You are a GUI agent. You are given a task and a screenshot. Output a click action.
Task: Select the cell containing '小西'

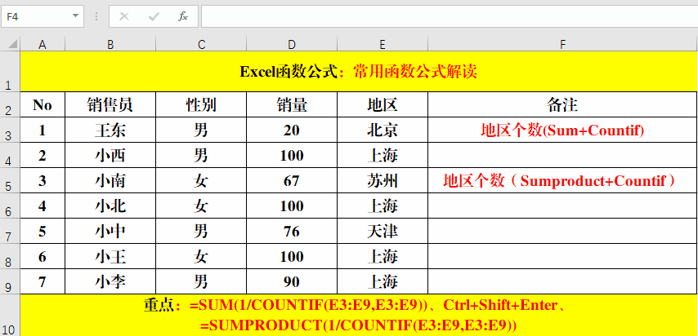point(110,155)
